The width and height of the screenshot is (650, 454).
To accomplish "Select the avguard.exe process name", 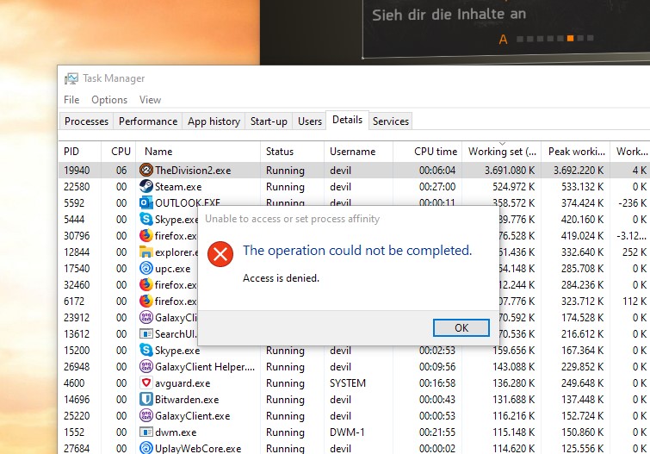I will (x=183, y=383).
